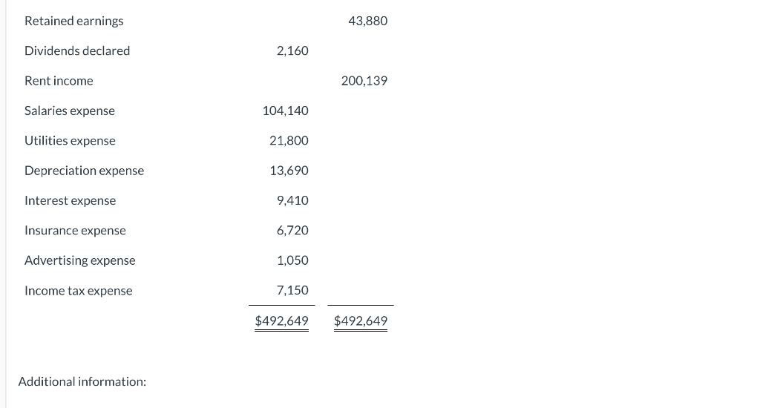Select the Dividends declared label
Image resolution: width=760 pixels, height=408 pixels.
(x=77, y=51)
